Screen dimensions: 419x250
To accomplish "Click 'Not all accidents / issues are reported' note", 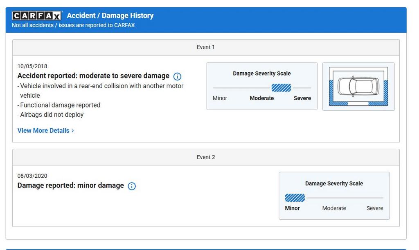I will click(x=73, y=25).
